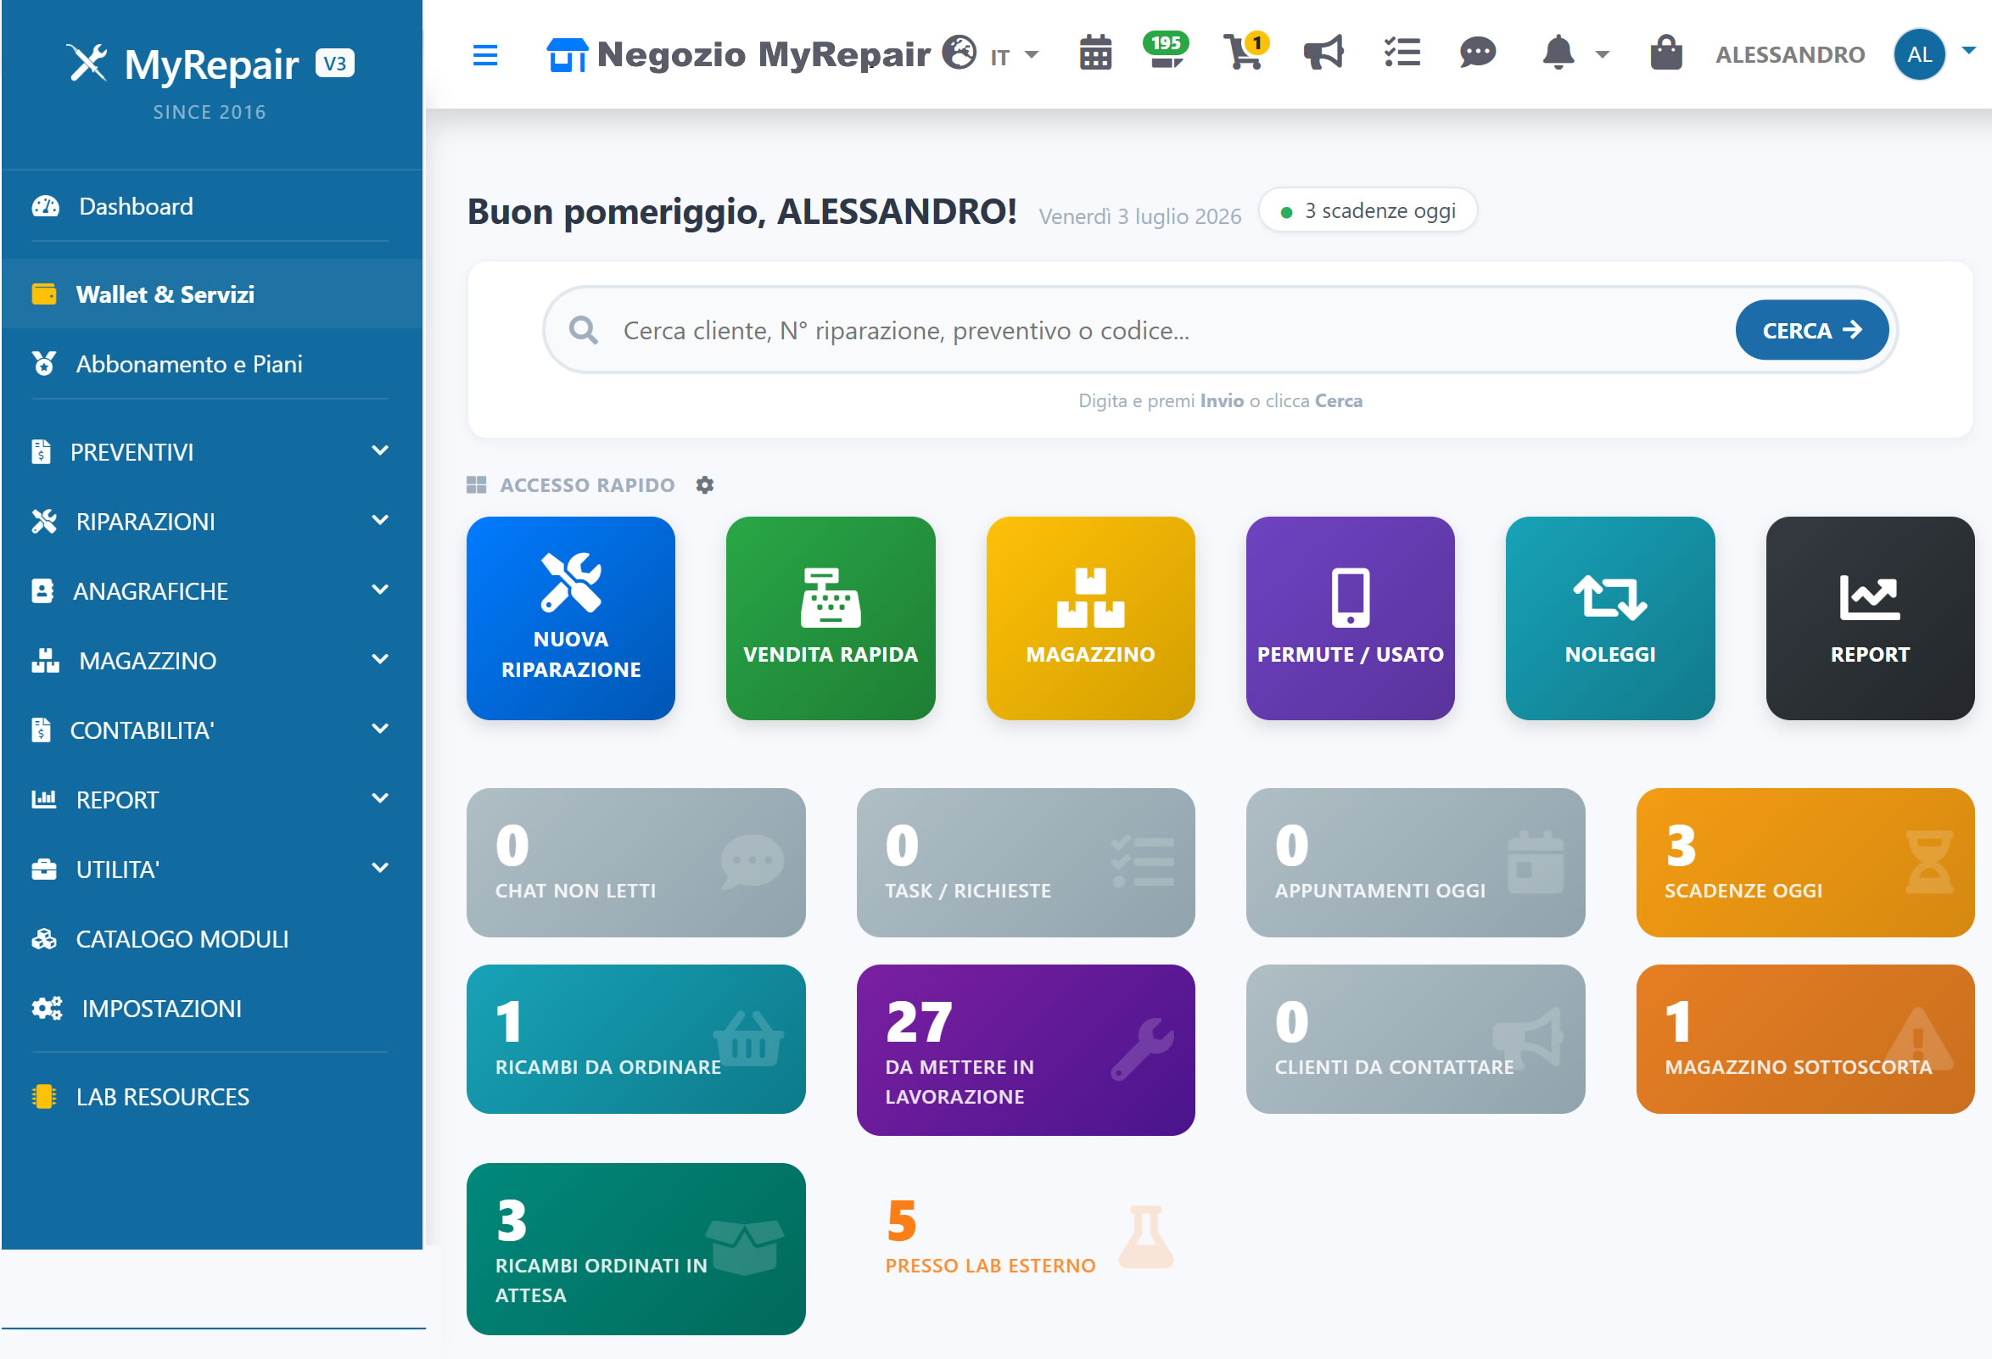This screenshot has width=1992, height=1359.
Task: Open the Accesso Rapido gear settings
Action: 704,485
